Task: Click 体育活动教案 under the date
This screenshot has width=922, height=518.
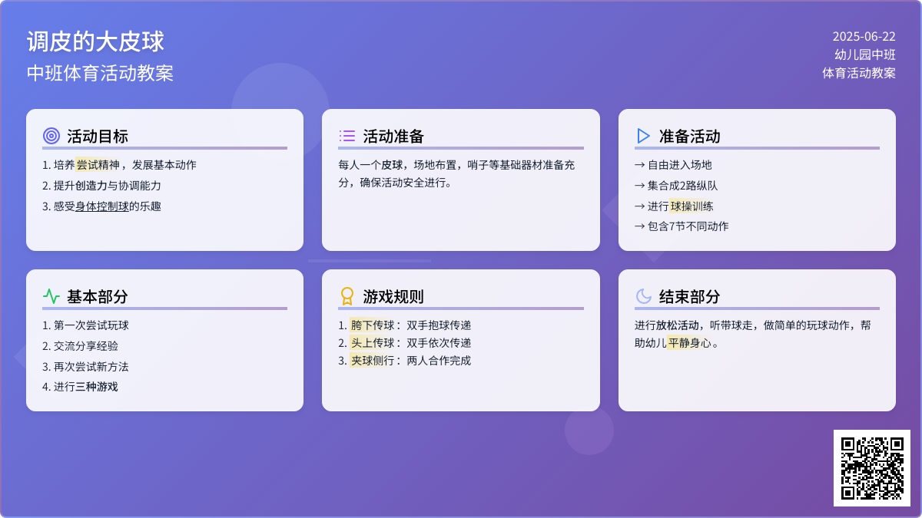Action: pos(859,73)
